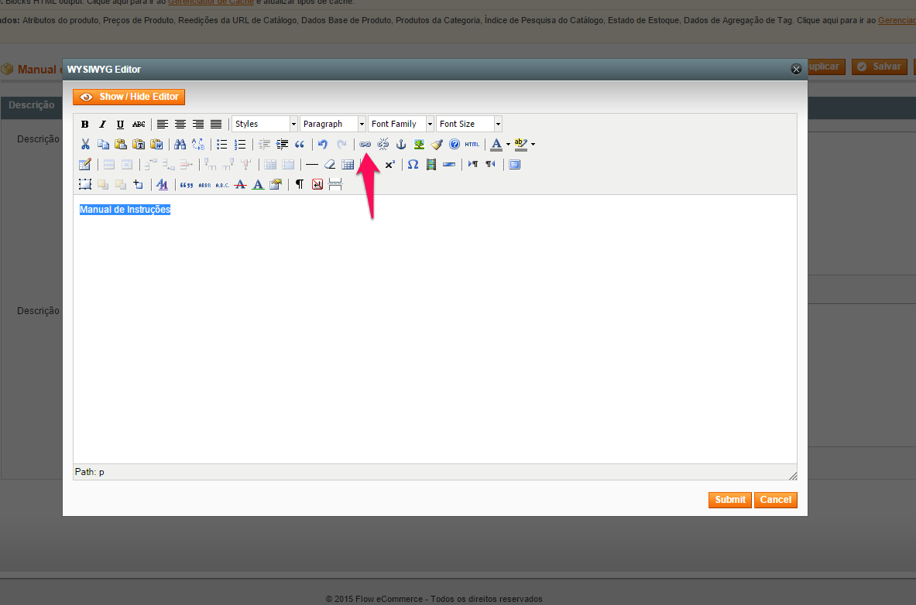
Task: Apply strikethrough to selected text
Action: tap(139, 124)
